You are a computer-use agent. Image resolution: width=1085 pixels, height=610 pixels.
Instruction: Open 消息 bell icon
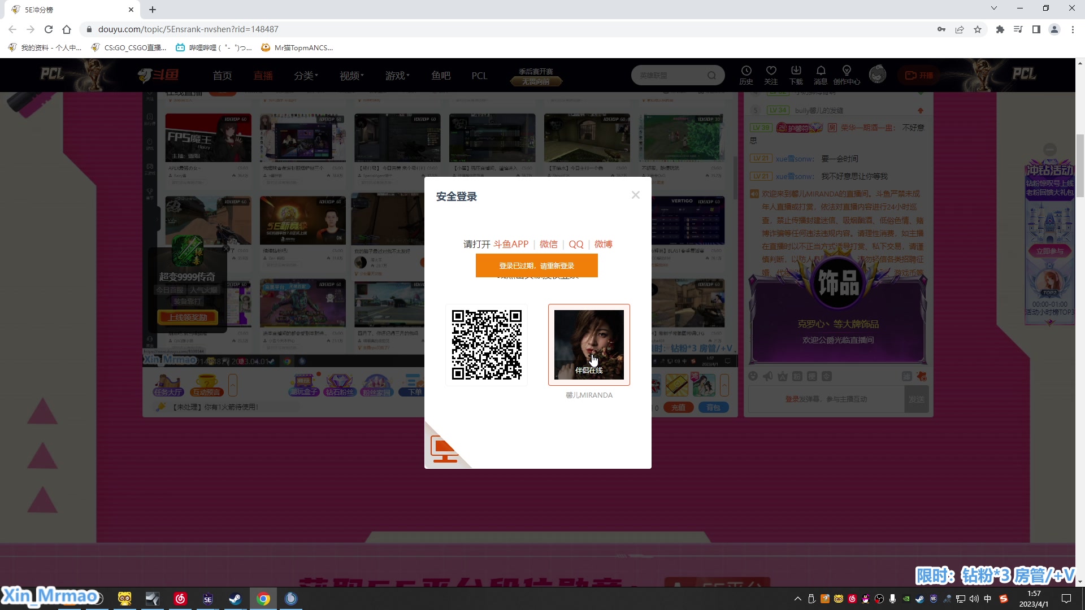pyautogui.click(x=821, y=75)
